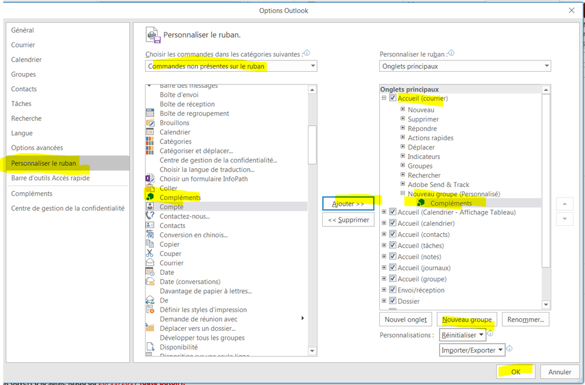
Task: Click the Brouillons icon
Action: pyautogui.click(x=150, y=123)
